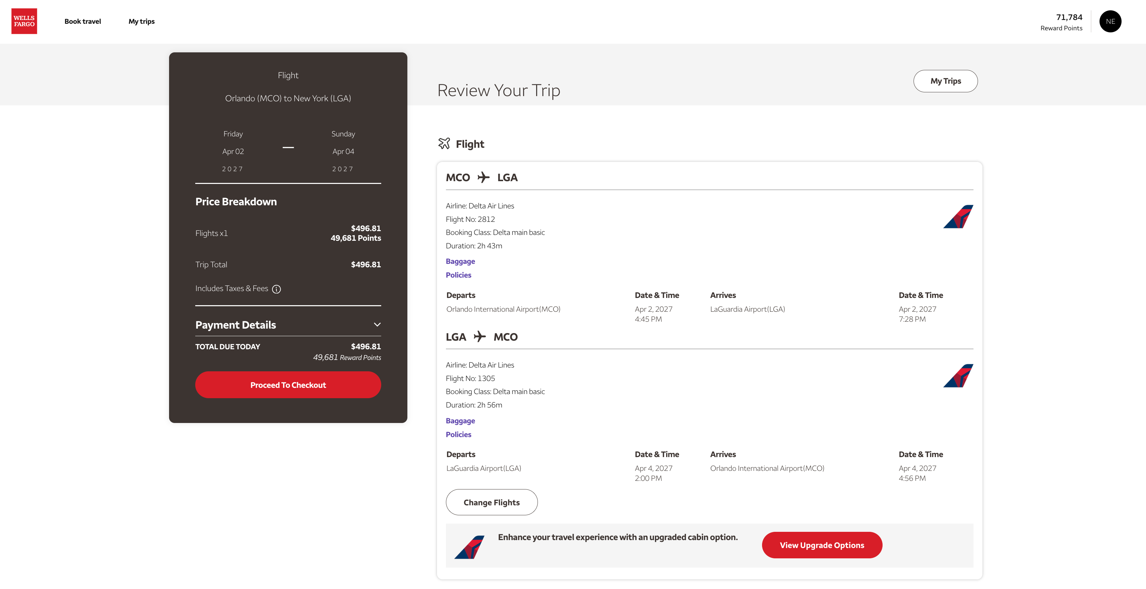Click the 4:56 PM arrival time
The height and width of the screenshot is (589, 1146).
point(912,478)
